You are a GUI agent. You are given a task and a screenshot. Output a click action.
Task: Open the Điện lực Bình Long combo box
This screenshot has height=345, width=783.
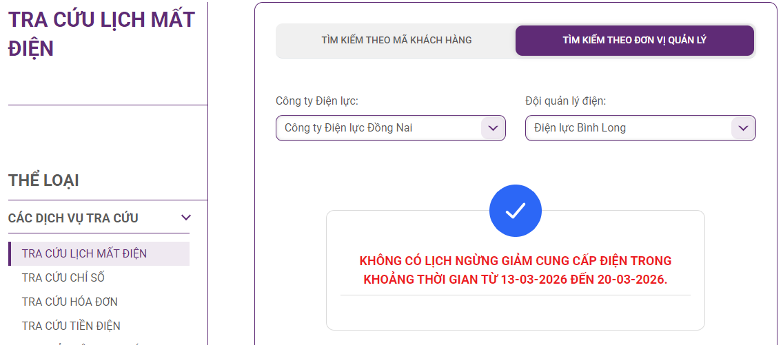point(629,128)
